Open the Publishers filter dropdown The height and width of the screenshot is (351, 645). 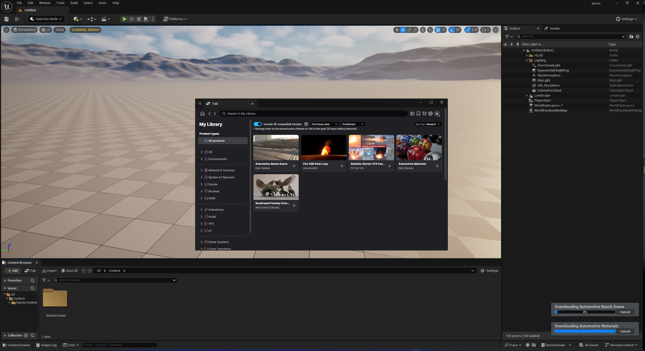353,124
